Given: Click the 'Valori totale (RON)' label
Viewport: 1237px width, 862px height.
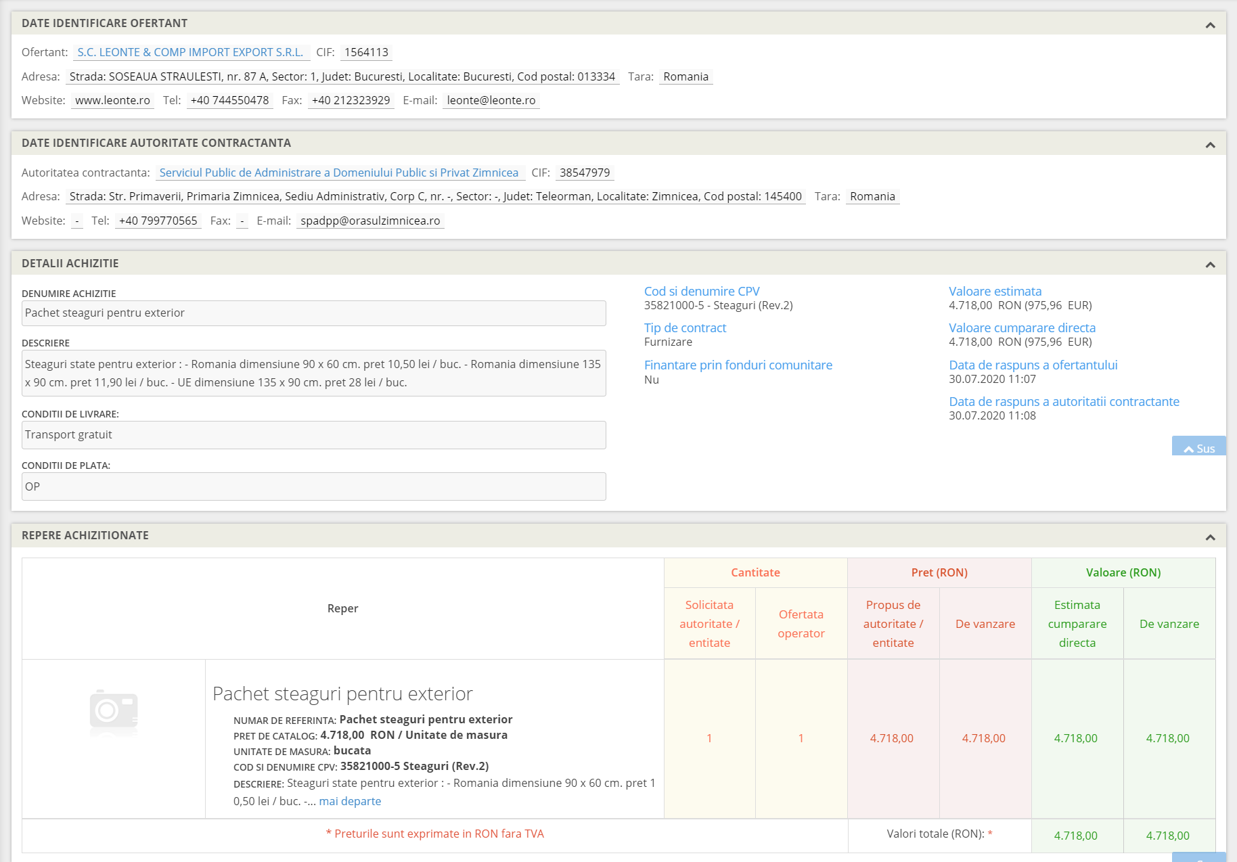Looking at the screenshot, I should 935,834.
